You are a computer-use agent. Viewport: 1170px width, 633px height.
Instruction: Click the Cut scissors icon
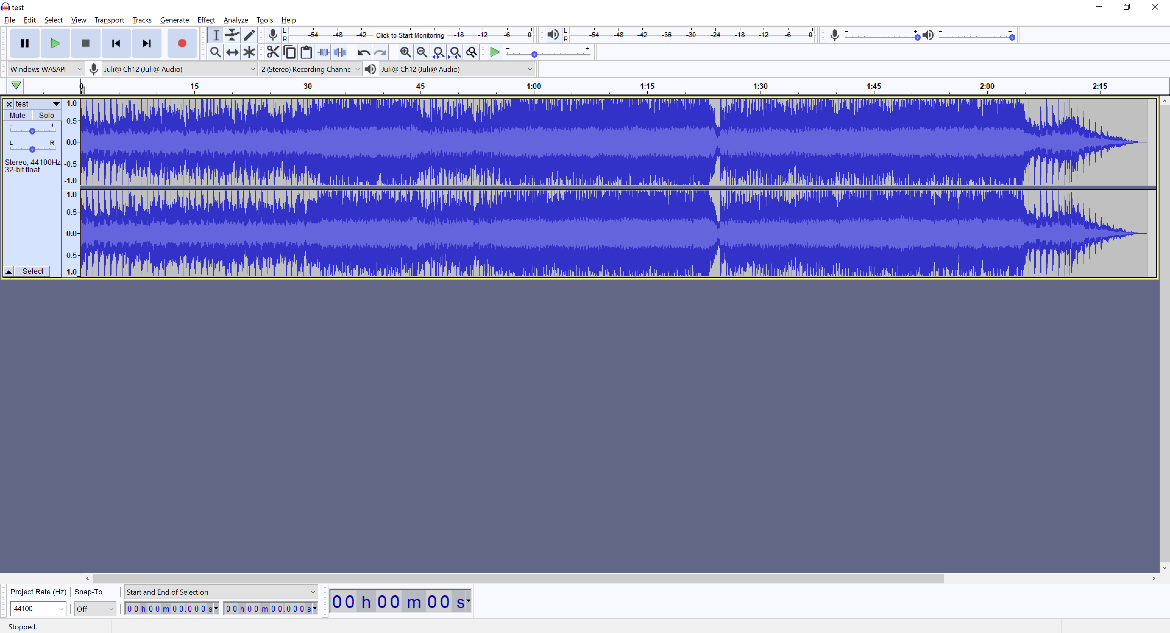272,53
